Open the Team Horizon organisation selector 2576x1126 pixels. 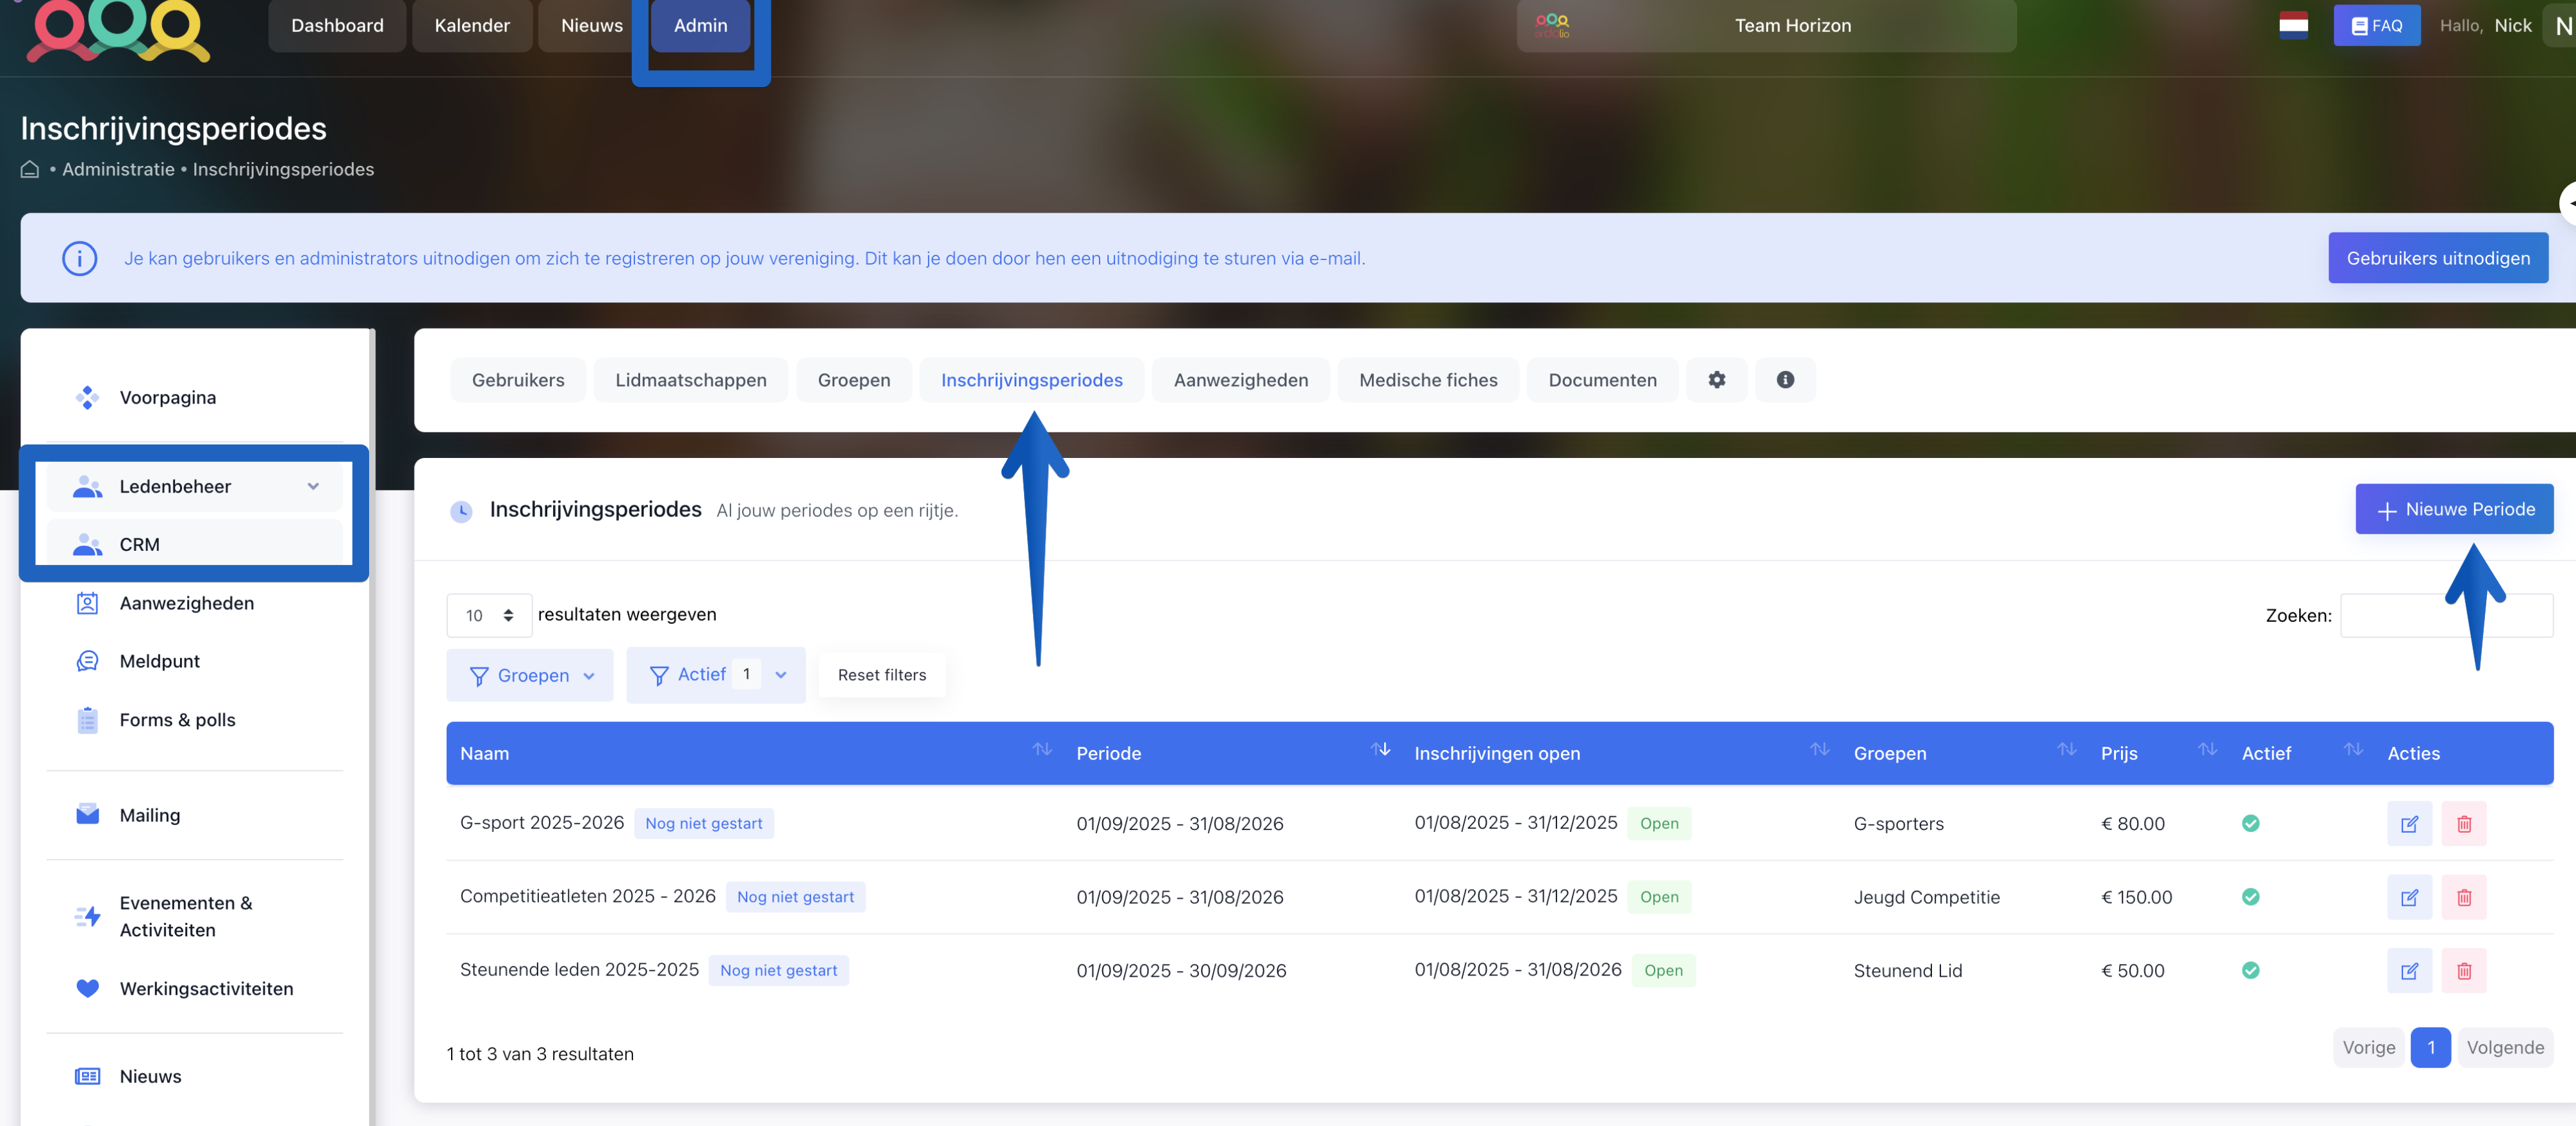tap(1766, 26)
